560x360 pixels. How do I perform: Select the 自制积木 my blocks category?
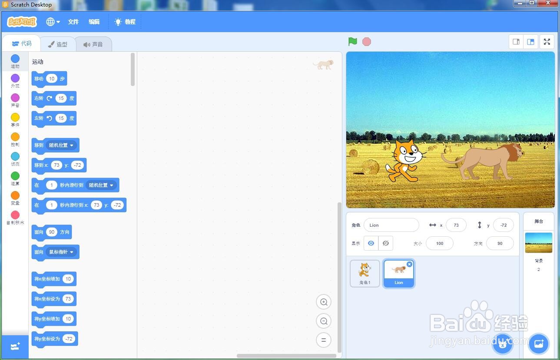[15, 218]
